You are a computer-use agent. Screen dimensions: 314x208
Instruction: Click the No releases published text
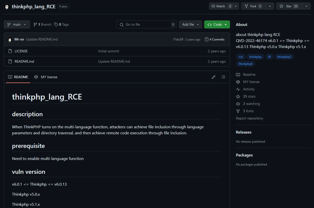tap(250, 142)
